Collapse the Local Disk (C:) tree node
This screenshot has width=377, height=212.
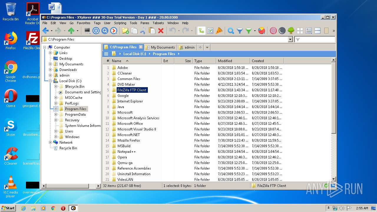pyautogui.click(x=50, y=81)
